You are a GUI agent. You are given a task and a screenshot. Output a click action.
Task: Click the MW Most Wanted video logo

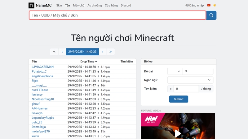pos(151,119)
